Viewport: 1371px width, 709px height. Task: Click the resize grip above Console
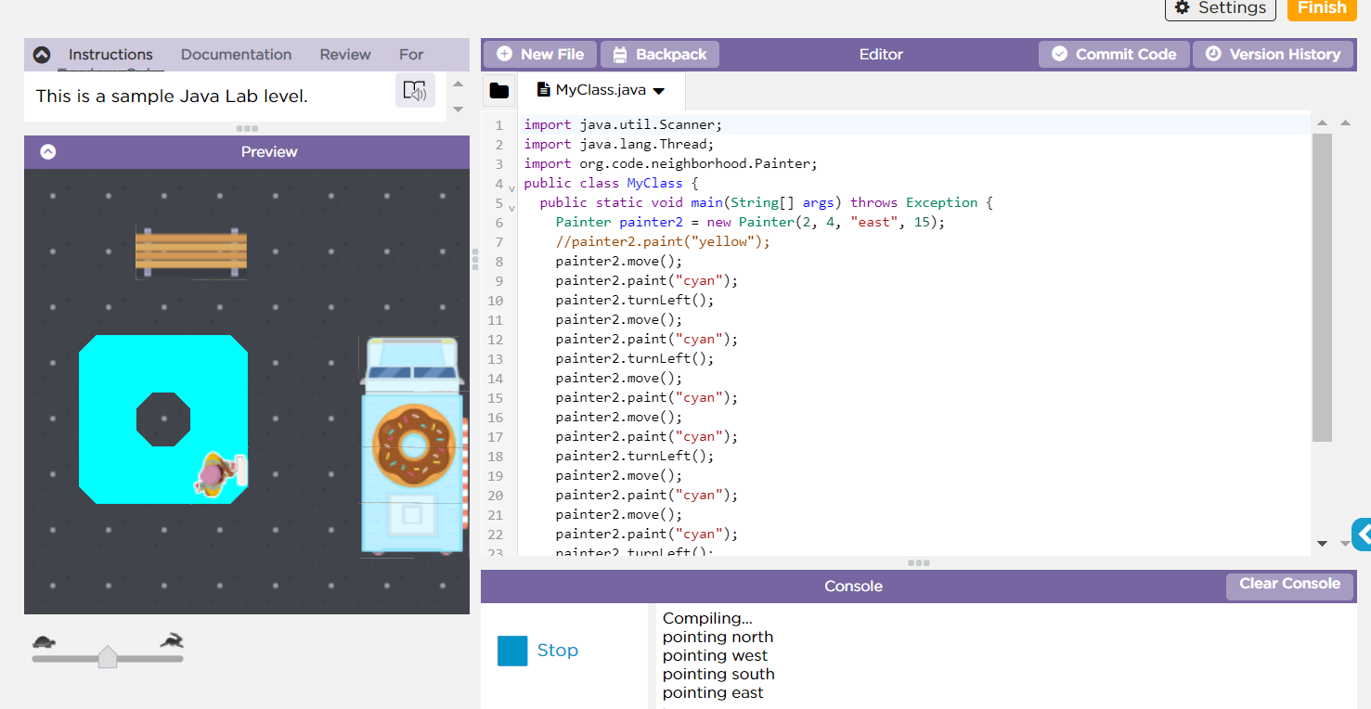918,562
